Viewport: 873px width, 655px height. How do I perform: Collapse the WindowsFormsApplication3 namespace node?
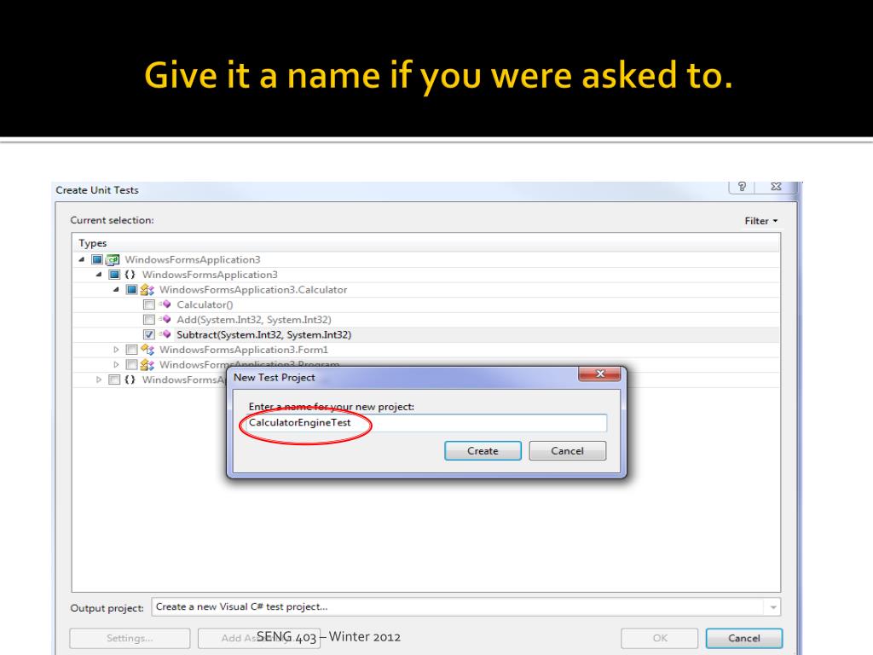[99, 275]
